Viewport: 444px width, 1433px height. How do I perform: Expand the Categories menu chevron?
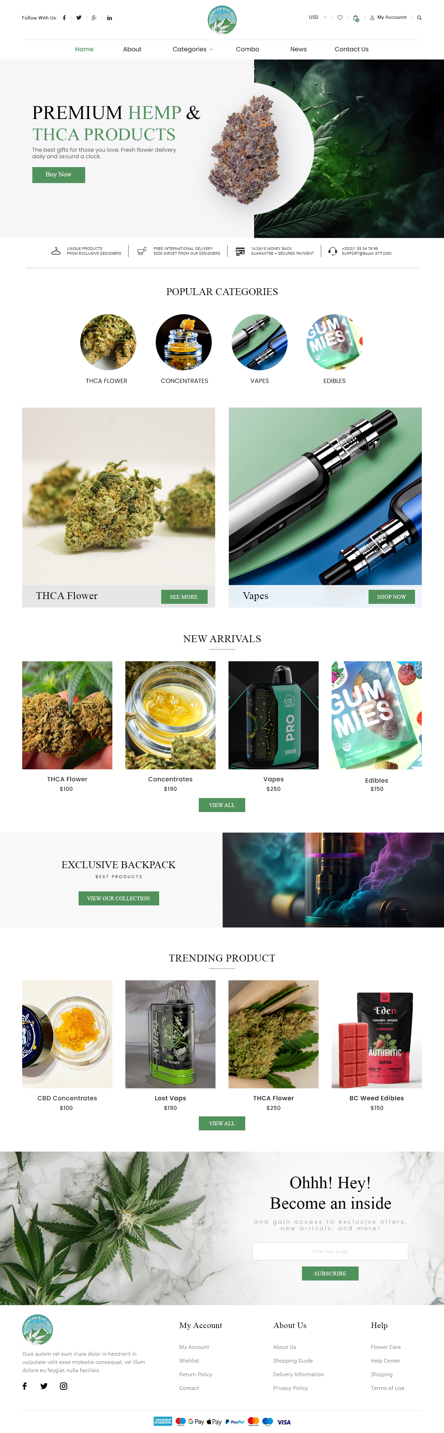211,50
